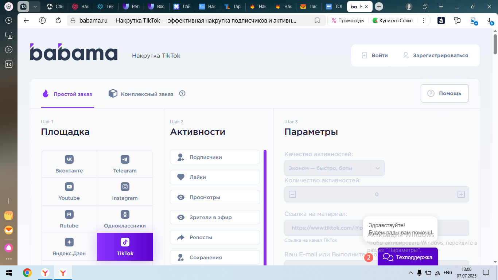498x280 pixels.
Task: Click the browser address bar showing babama.ru
Action: tap(196, 20)
